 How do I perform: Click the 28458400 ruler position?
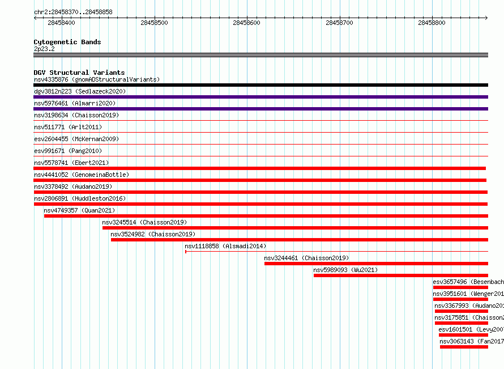(61, 23)
